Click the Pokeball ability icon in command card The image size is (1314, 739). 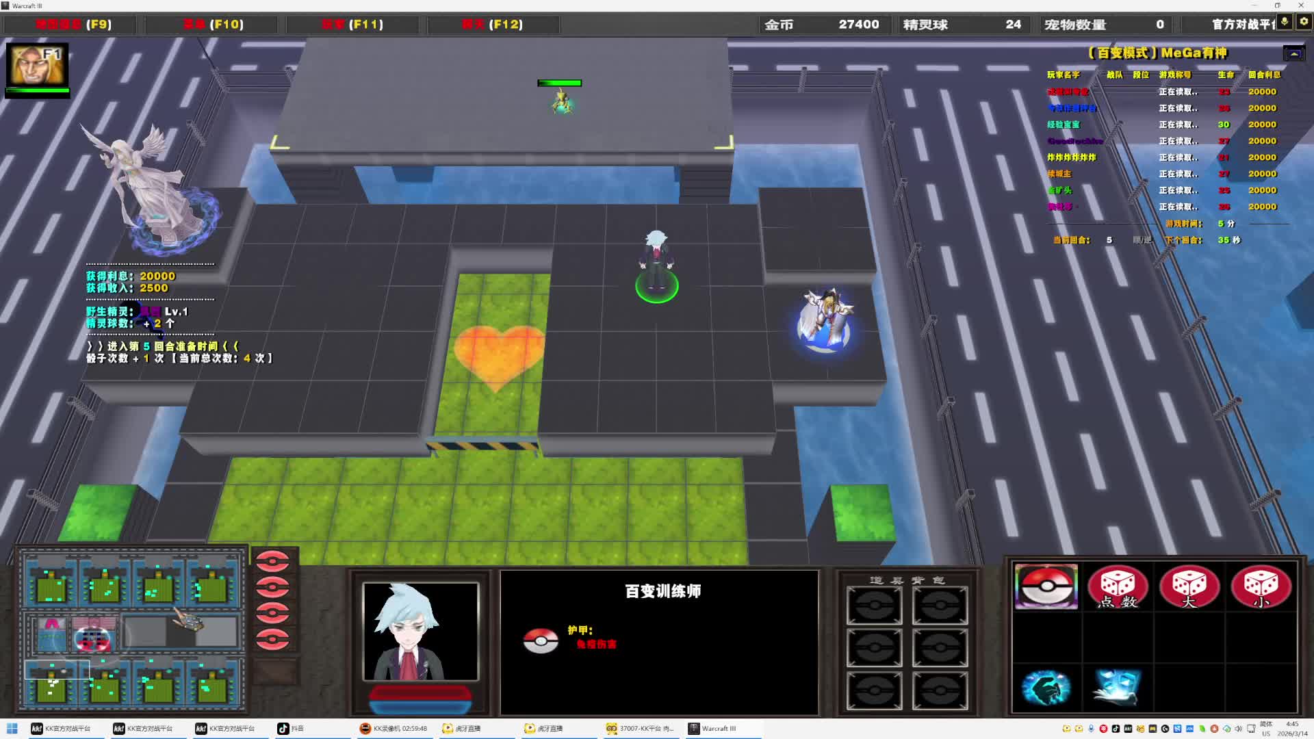1046,586
